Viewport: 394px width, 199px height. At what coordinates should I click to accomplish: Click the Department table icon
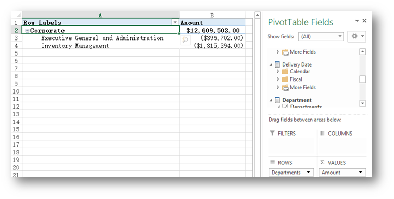277,100
